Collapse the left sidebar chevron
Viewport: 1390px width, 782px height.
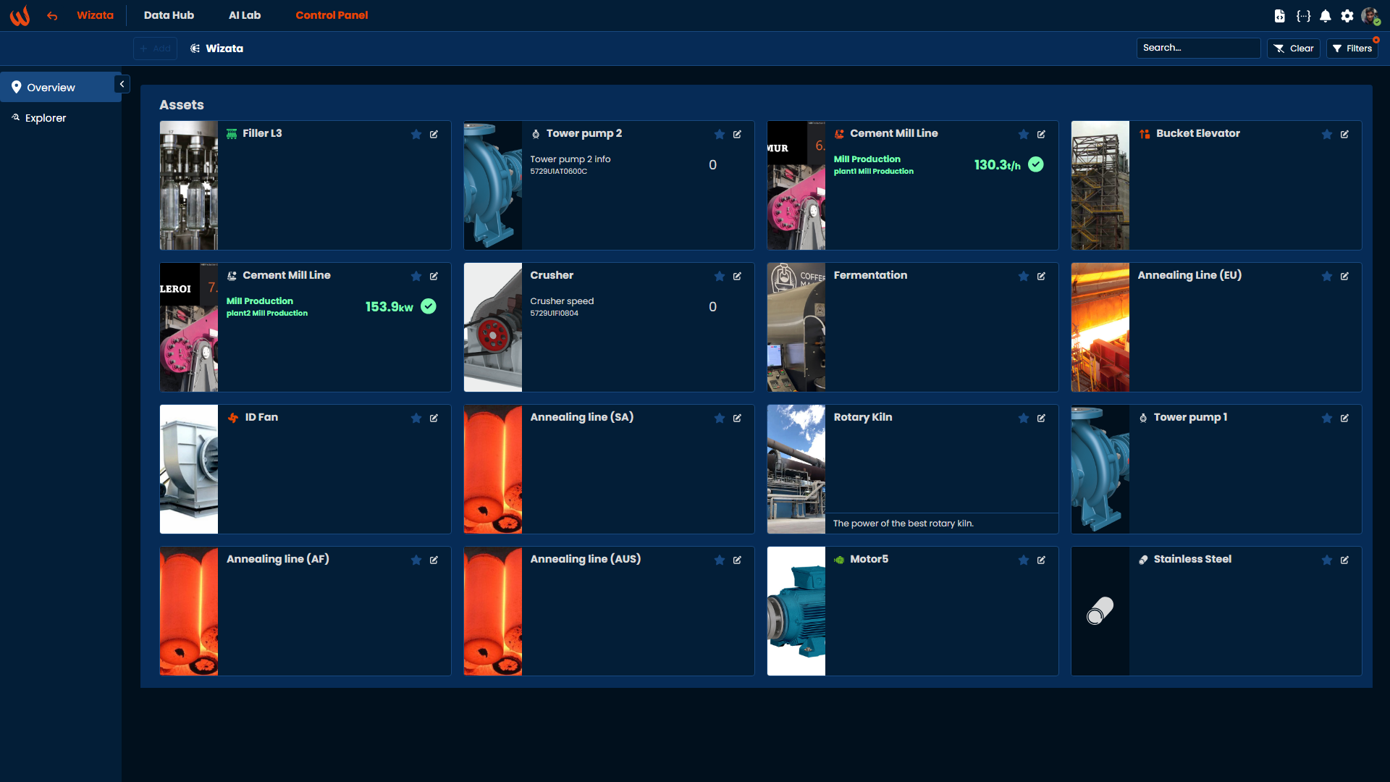[122, 85]
